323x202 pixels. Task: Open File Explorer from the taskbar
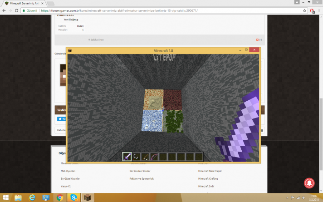click(x=18, y=197)
